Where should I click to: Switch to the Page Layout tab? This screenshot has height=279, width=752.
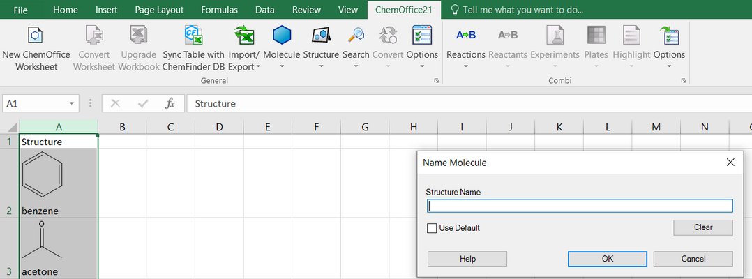click(159, 10)
